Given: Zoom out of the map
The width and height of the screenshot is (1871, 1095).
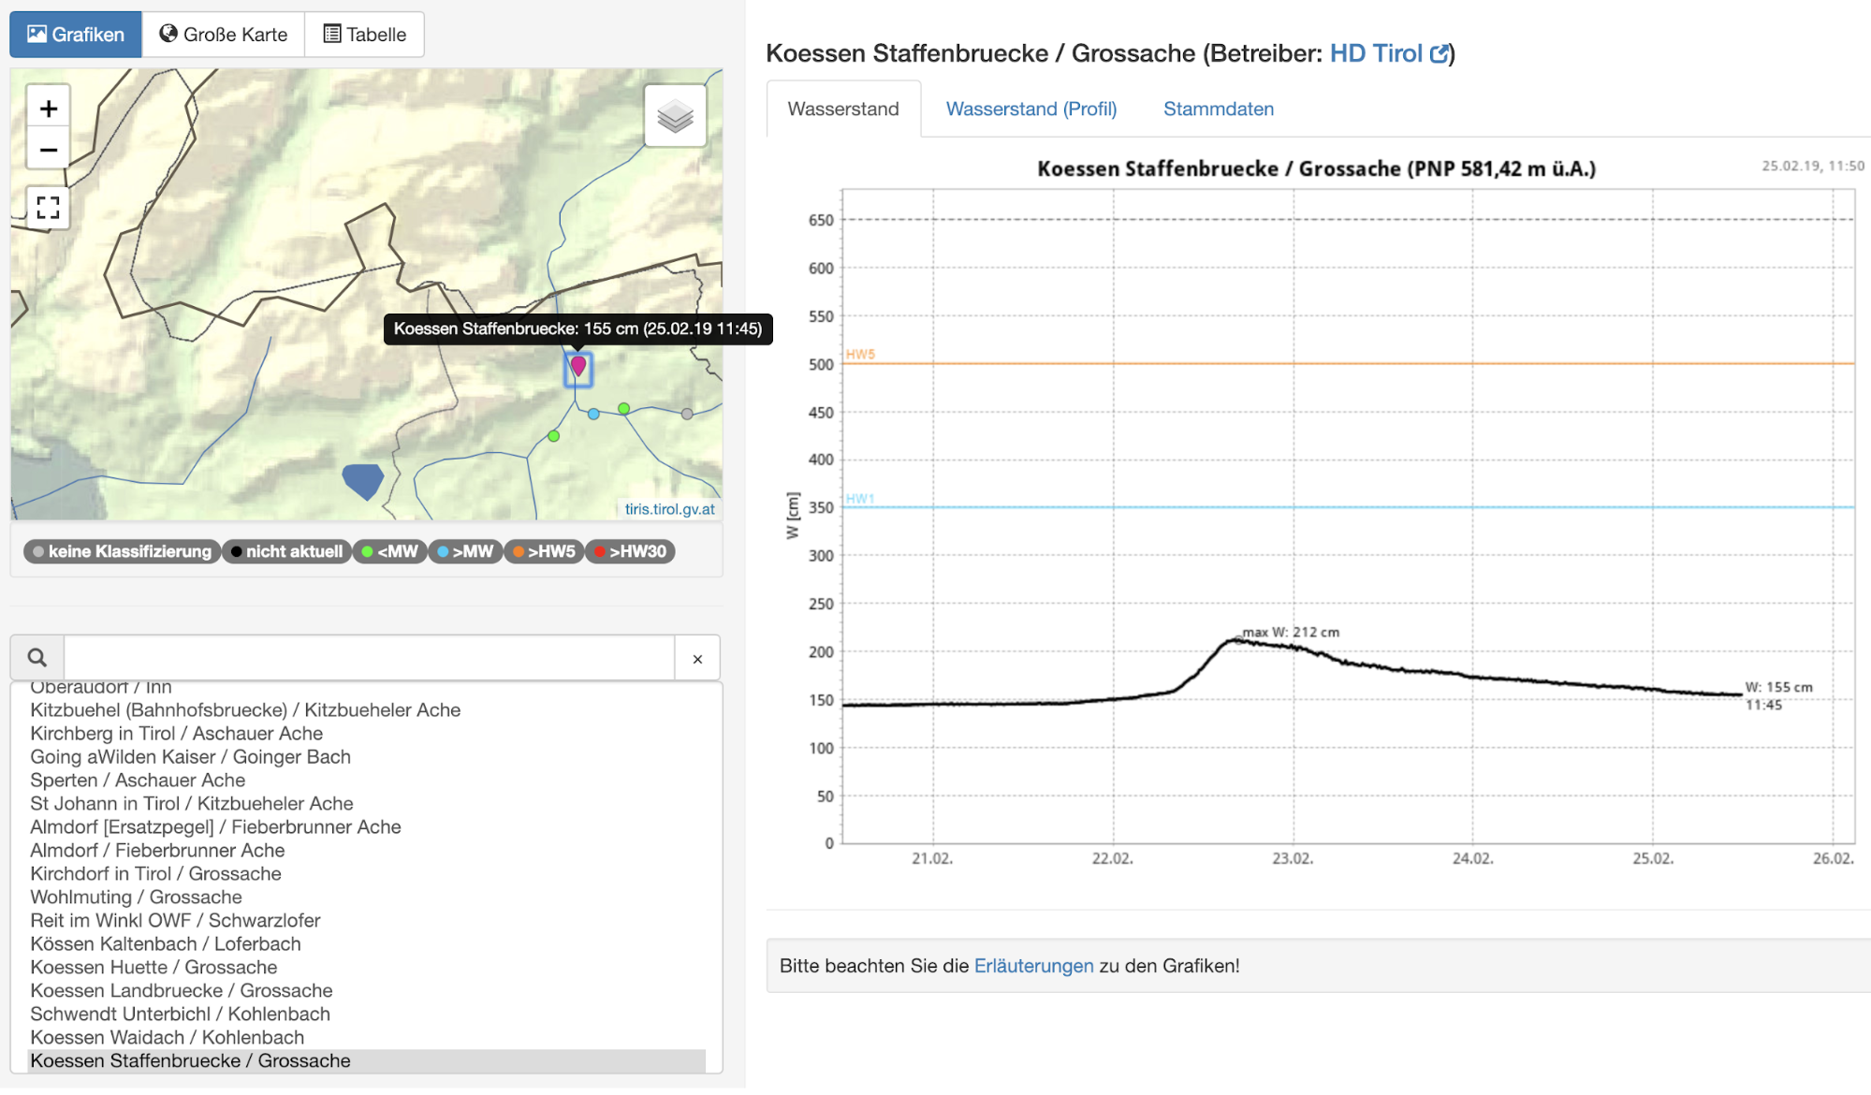Looking at the screenshot, I should [49, 150].
